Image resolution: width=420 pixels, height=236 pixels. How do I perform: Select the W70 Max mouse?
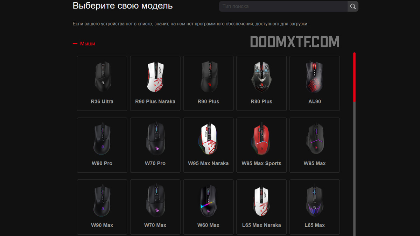click(x=155, y=207)
